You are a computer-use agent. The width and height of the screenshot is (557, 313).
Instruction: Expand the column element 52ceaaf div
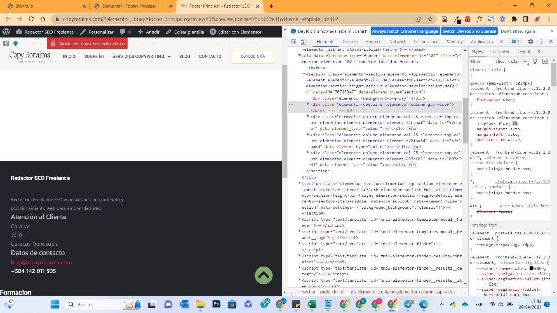(x=308, y=116)
